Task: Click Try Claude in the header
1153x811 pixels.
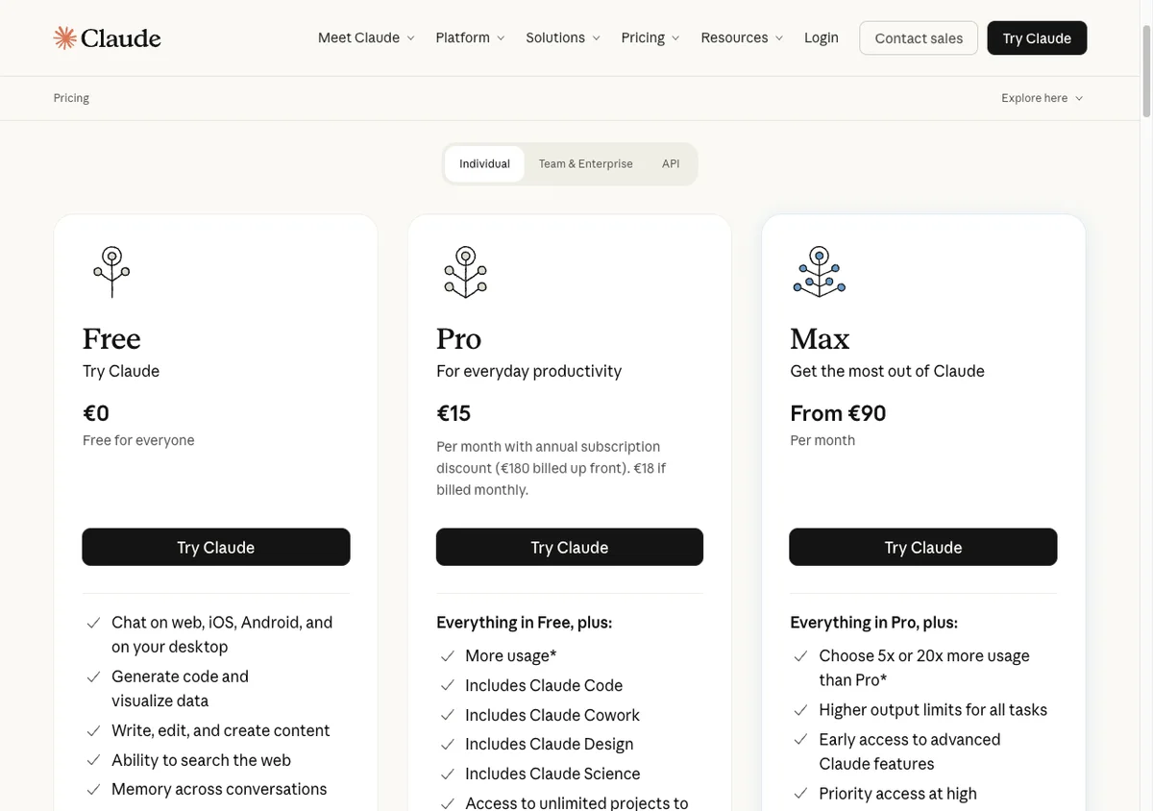Action: click(1037, 38)
